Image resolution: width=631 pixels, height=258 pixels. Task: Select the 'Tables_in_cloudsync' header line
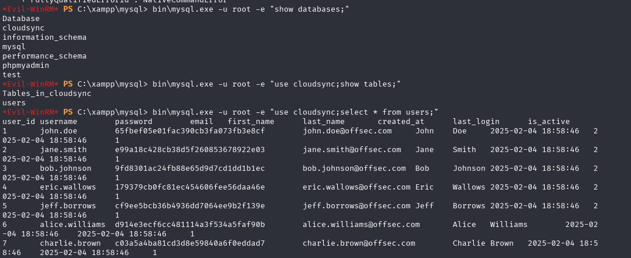pyautogui.click(x=47, y=94)
